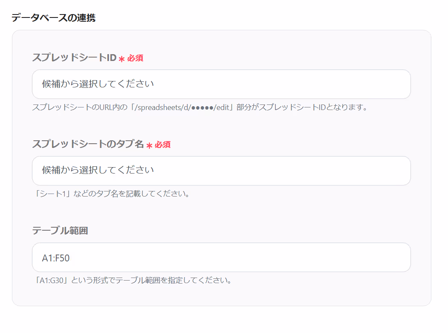Click the テーブル範囲 label
Image resolution: width=448 pixels, height=333 pixels.
coord(60,230)
